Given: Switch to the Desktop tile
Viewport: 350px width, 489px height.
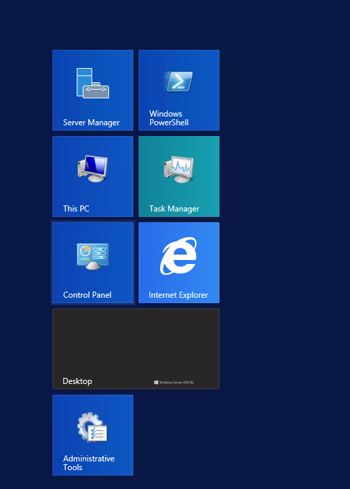Looking at the screenshot, I should (136, 349).
